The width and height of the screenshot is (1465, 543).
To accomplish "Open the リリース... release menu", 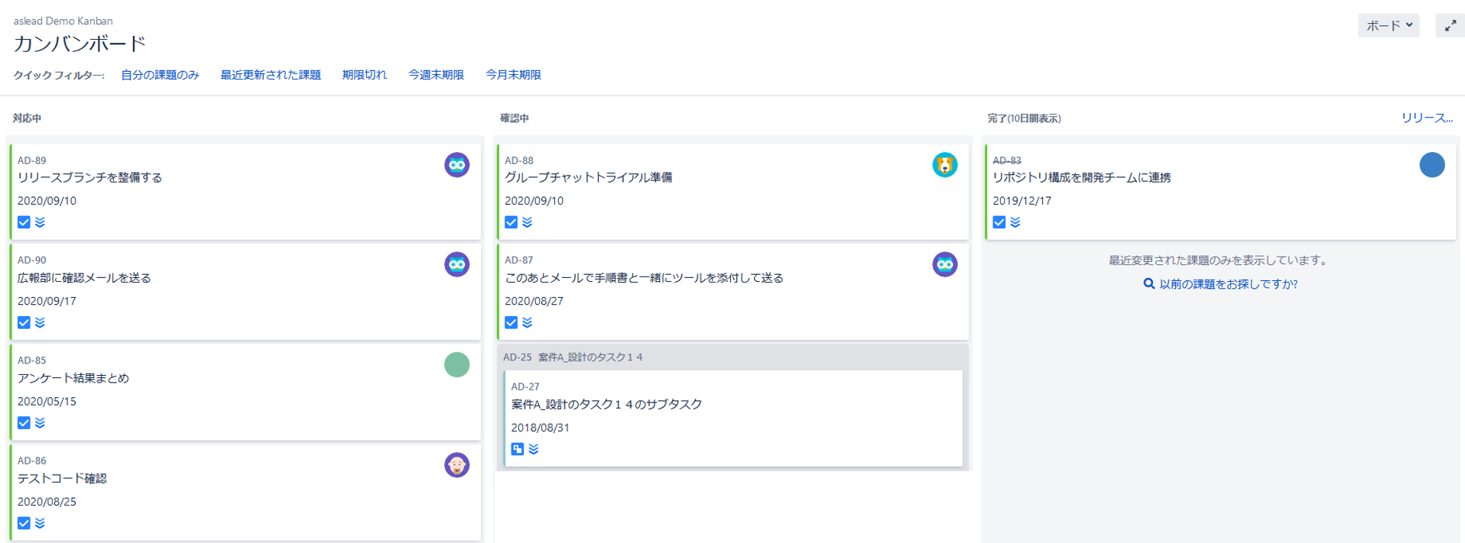I will coord(1426,118).
